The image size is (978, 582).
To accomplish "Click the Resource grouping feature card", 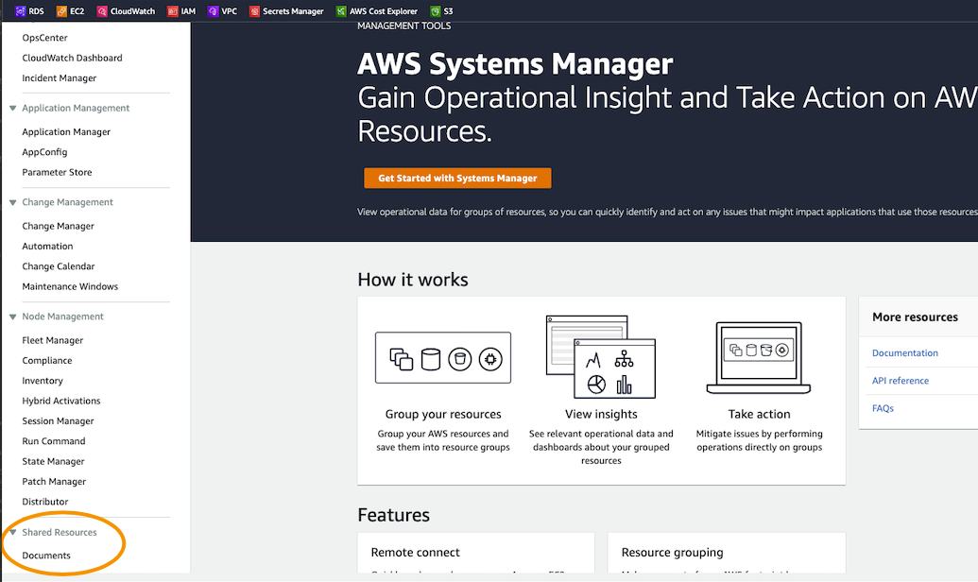I will tap(727, 553).
